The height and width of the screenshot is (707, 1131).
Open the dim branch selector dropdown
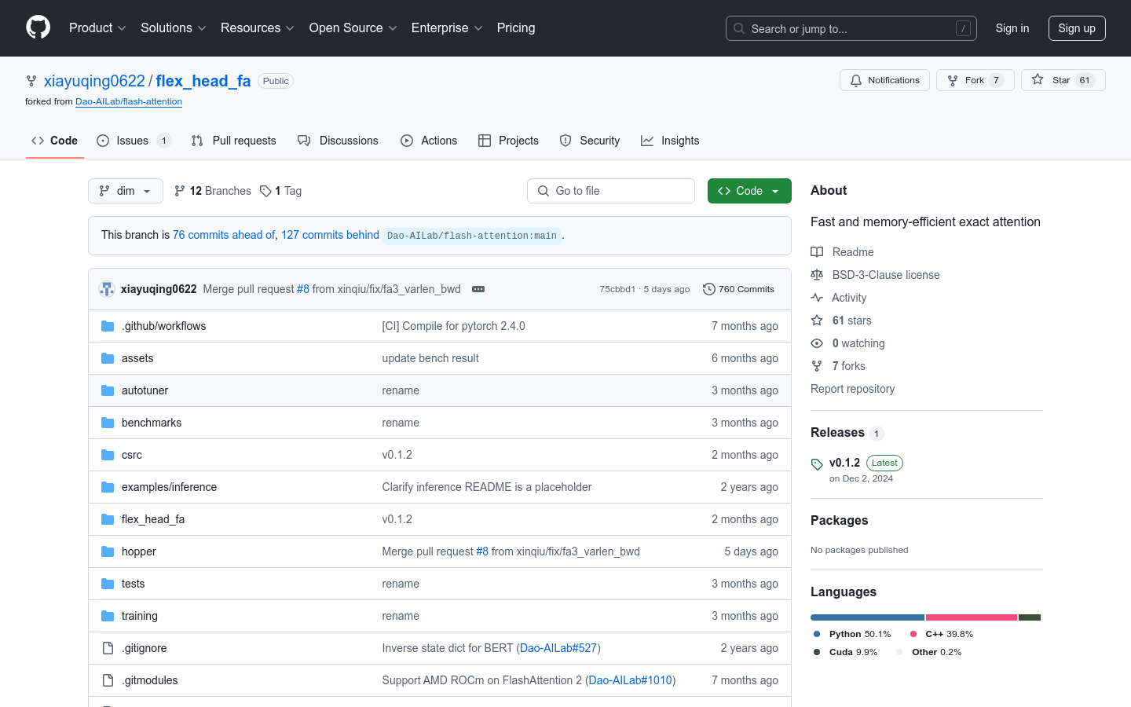126,191
